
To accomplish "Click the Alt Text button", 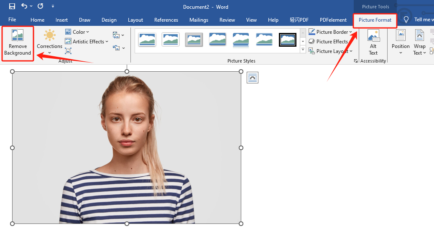I will pos(373,42).
